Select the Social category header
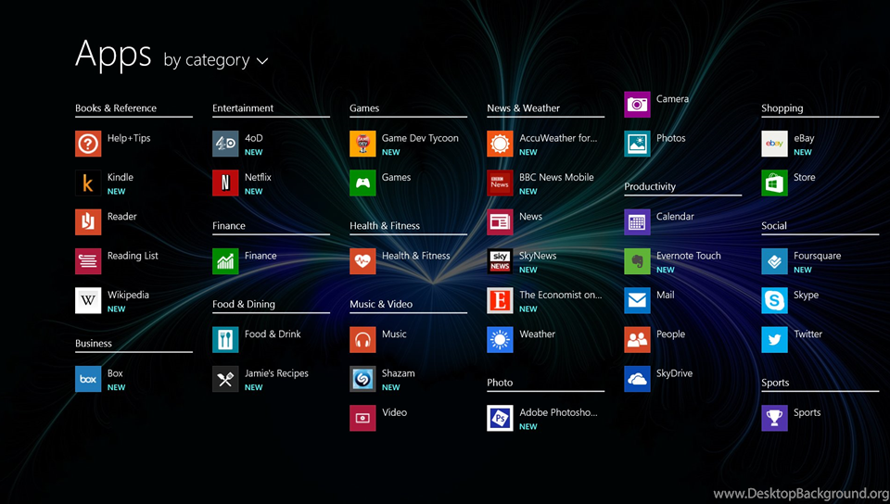This screenshot has height=504, width=890. 774,226
